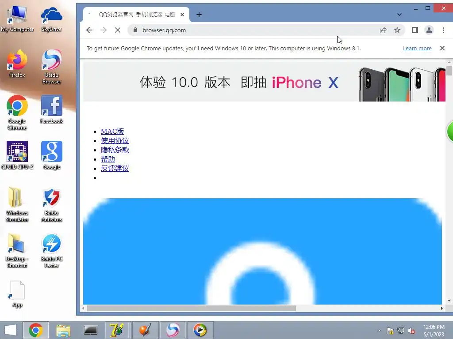
Task: Select the Google Chrome desktop icon
Action: point(17,113)
